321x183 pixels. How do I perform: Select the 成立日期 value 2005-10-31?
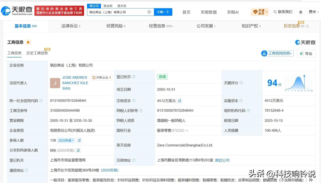click(166, 89)
